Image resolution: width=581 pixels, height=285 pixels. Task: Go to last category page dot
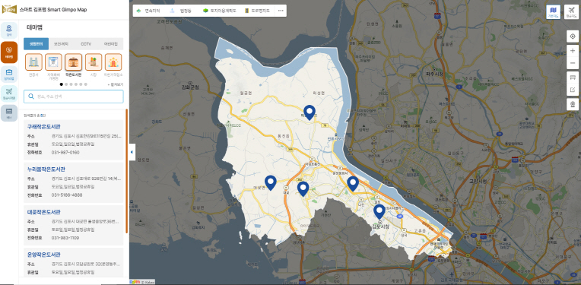(86, 84)
